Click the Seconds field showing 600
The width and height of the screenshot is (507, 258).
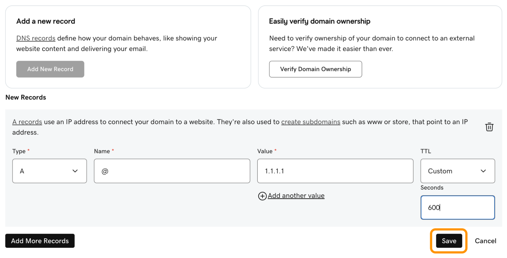[458, 207]
